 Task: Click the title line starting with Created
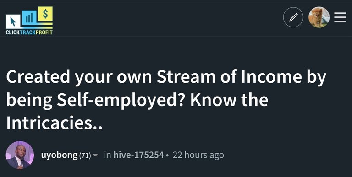(x=166, y=77)
